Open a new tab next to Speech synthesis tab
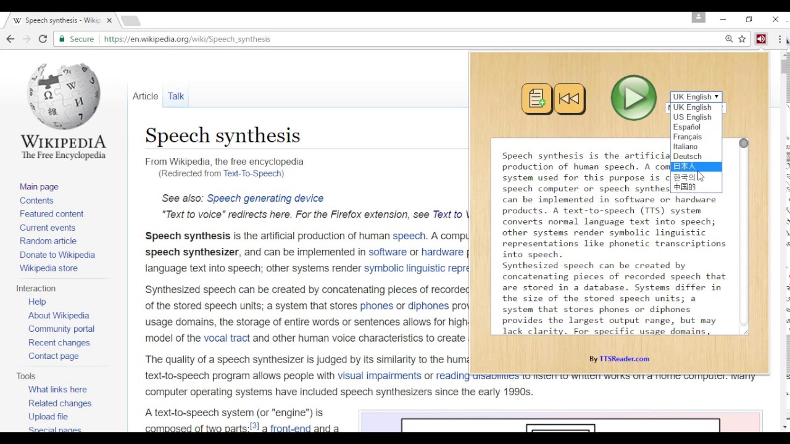 [x=130, y=21]
